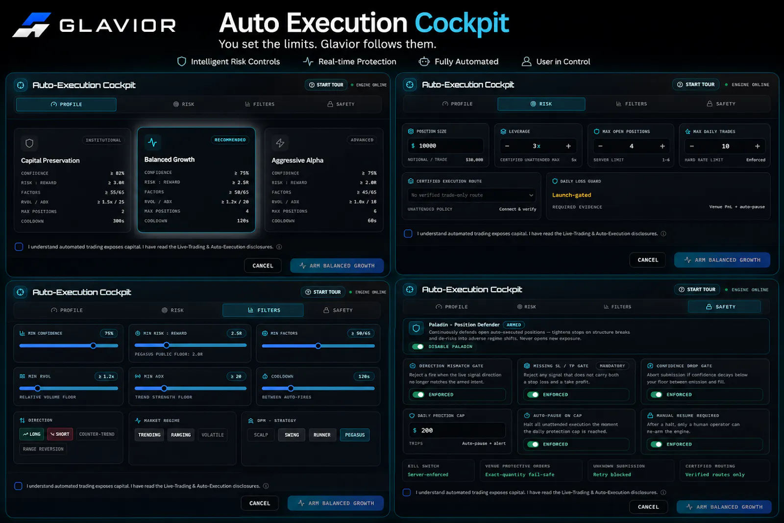Click the Daily Protection Cap amount field

457,430
